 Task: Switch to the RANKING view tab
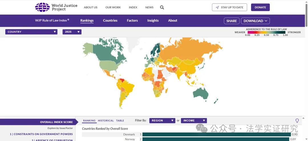click(x=89, y=120)
